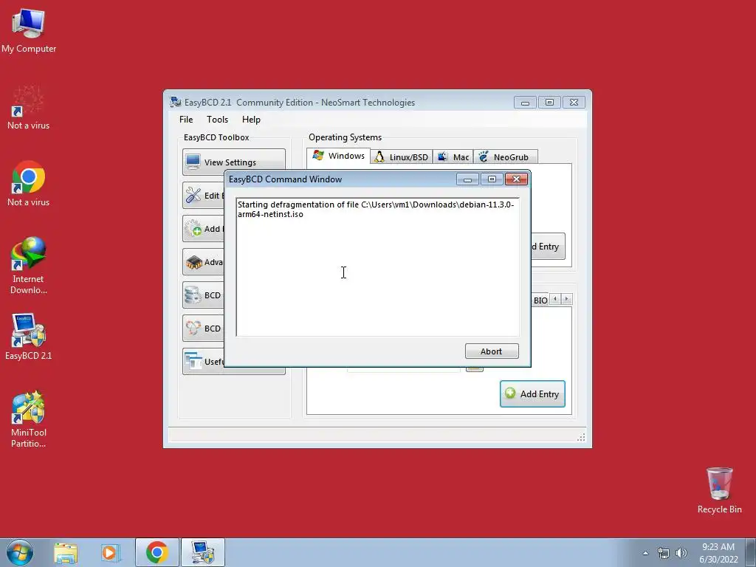756x567 pixels.
Task: Click the upper partially hidden Add Entry button
Action: tap(548, 247)
